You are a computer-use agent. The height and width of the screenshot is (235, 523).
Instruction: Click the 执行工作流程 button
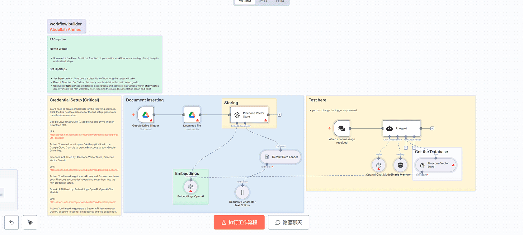click(x=239, y=222)
